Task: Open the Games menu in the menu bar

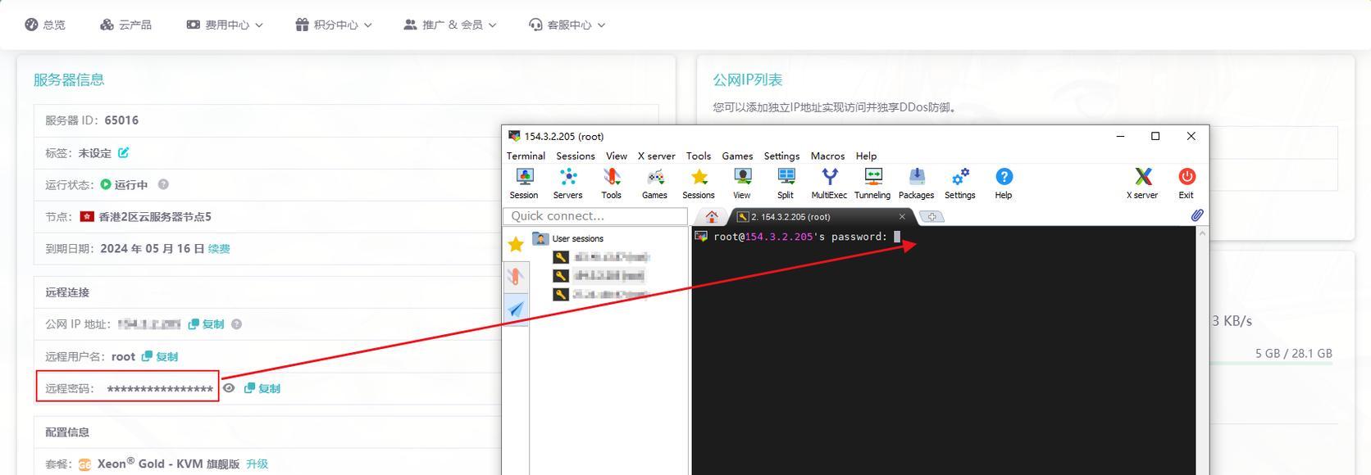Action: pyautogui.click(x=737, y=156)
